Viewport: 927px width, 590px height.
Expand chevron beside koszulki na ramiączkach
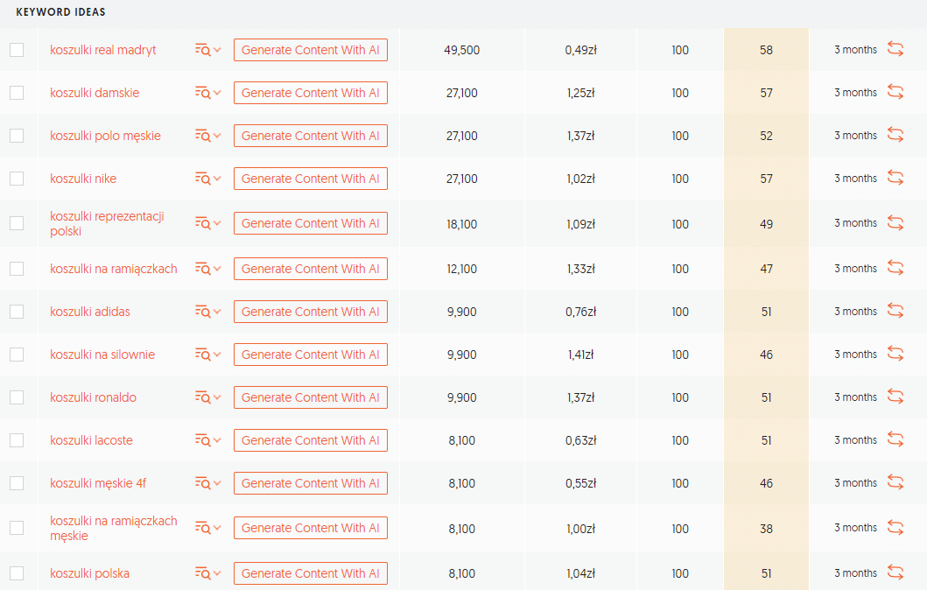[218, 269]
